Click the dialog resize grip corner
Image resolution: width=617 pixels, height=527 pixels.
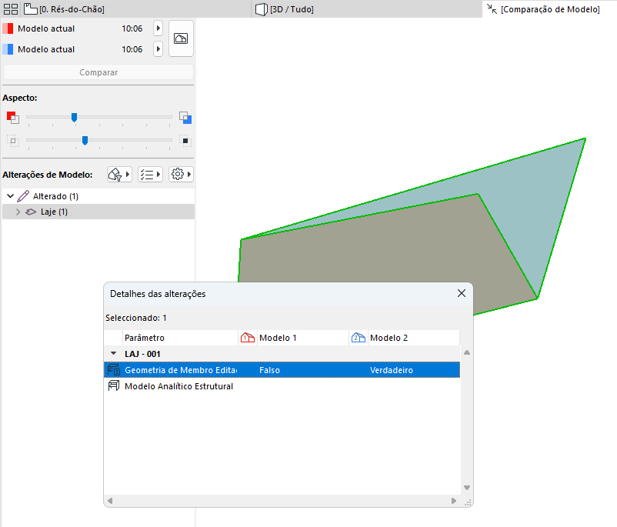click(468, 502)
